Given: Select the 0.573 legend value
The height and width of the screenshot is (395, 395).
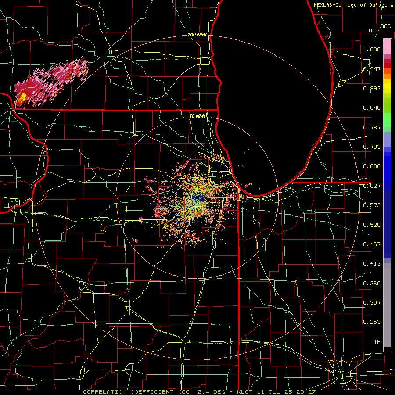Looking at the screenshot, I should (372, 205).
